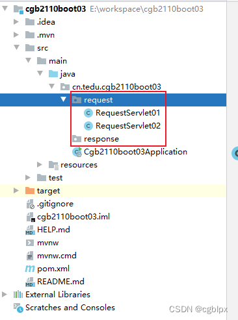The height and width of the screenshot is (320, 238).
Task: Click the External Libraries icon
Action: 18,295
